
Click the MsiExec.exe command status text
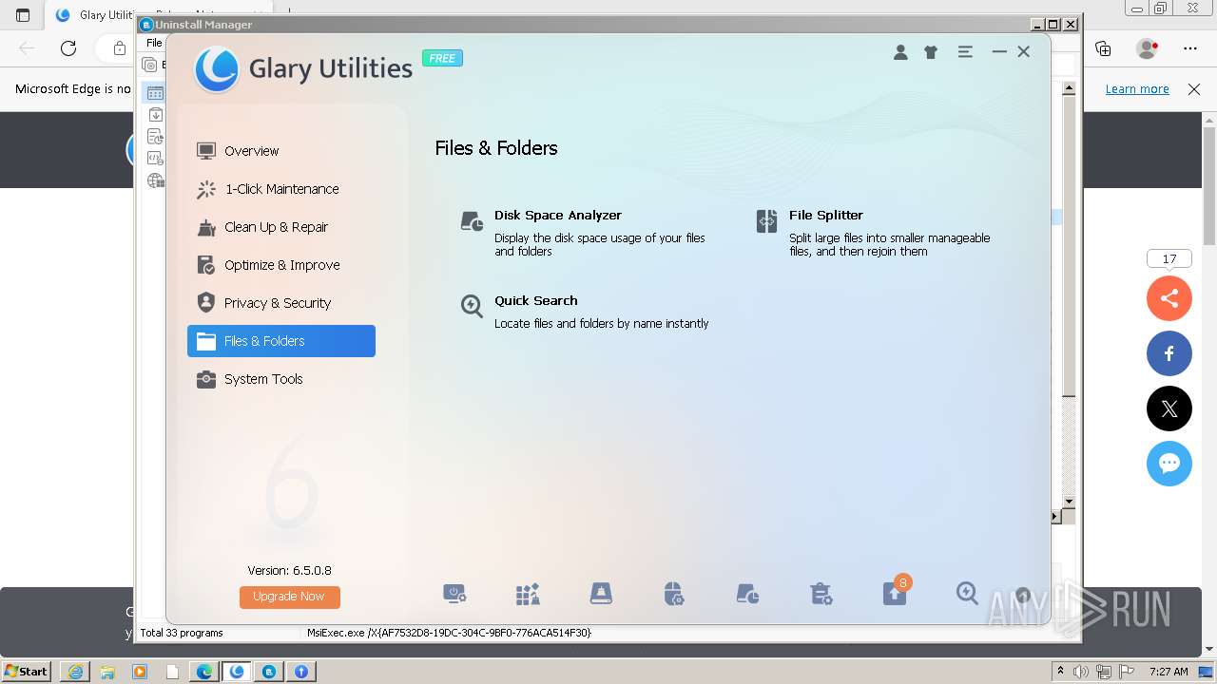pyautogui.click(x=449, y=633)
